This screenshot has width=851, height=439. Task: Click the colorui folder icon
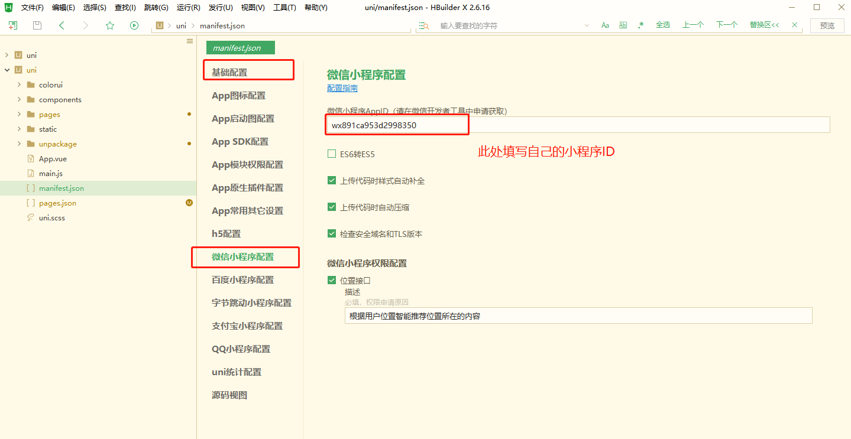point(31,84)
